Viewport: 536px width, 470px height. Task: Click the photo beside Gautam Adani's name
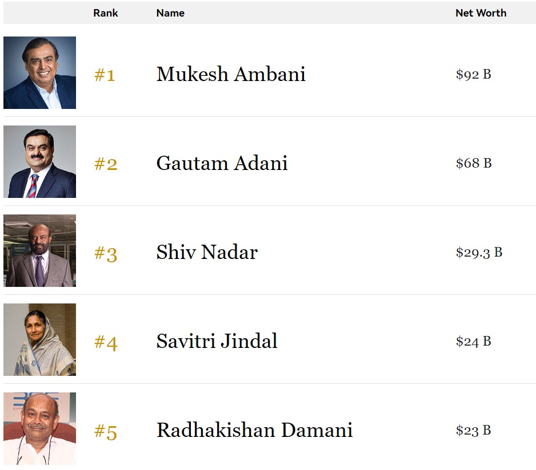[39, 162]
